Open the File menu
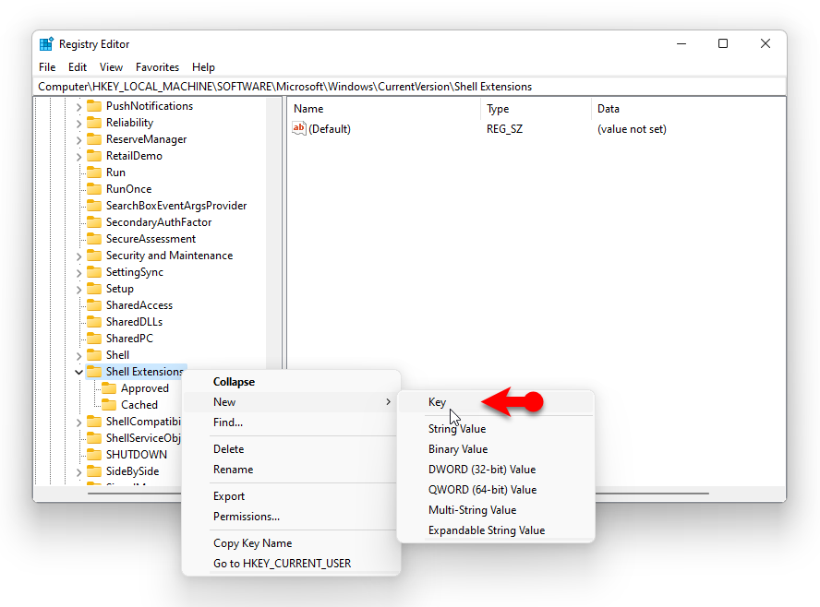820x607 pixels. point(47,67)
